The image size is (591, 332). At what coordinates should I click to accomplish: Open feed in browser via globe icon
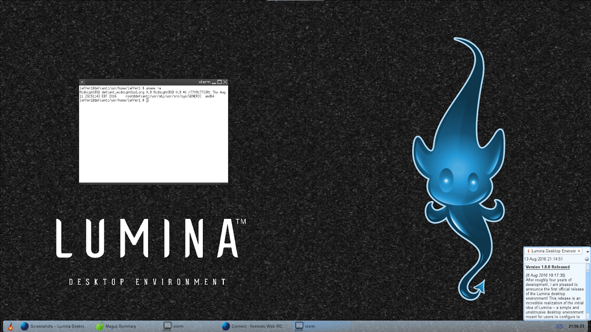587,259
